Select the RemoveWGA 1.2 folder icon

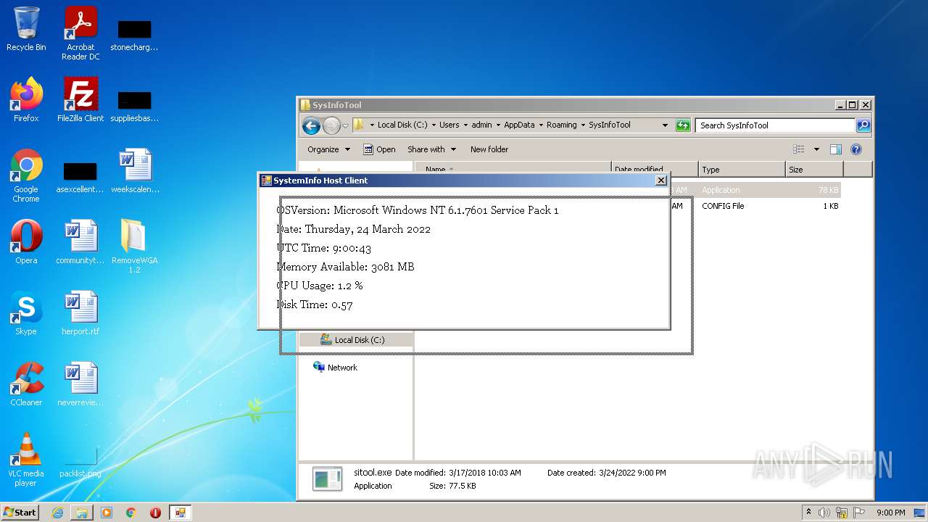[135, 246]
